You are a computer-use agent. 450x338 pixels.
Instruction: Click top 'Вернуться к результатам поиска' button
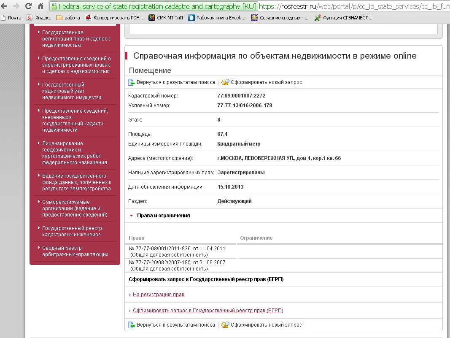172,82
